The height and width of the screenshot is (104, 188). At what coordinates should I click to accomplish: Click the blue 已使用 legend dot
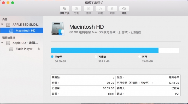tap(52, 57)
